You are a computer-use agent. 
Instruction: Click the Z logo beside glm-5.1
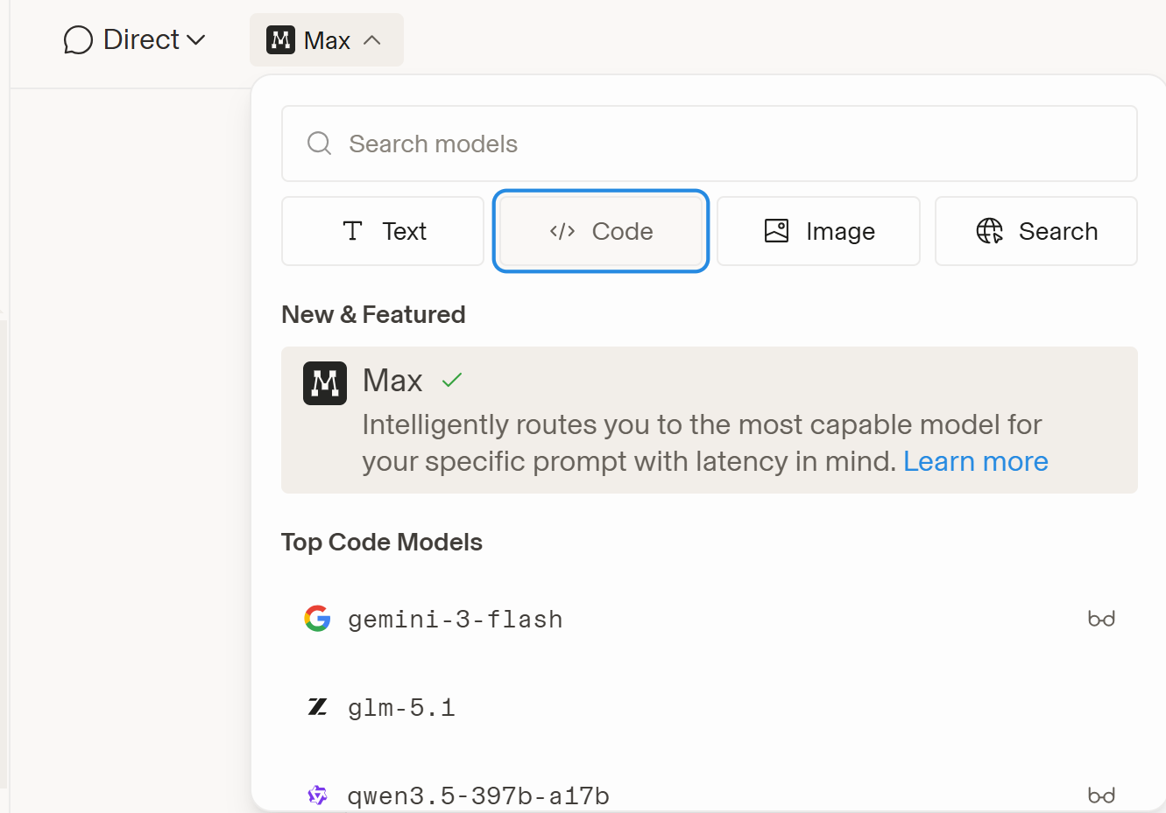pyautogui.click(x=317, y=707)
